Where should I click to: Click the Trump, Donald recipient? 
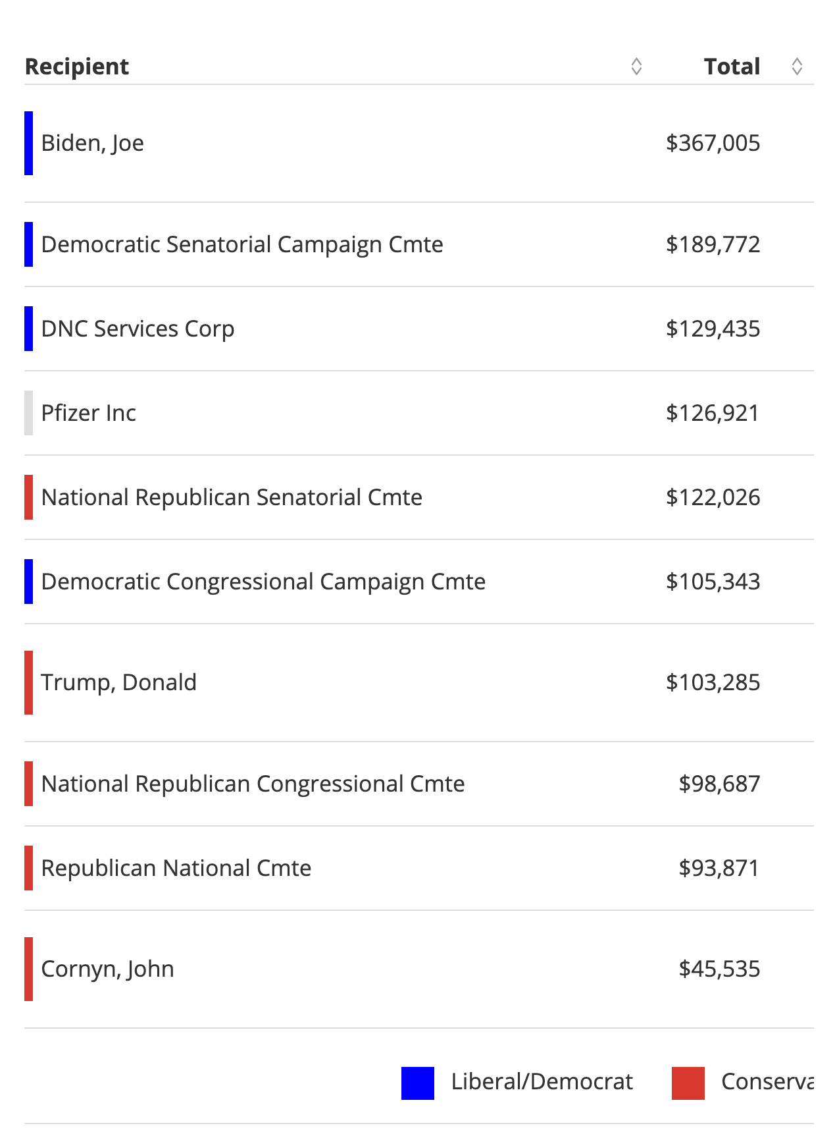tap(119, 682)
